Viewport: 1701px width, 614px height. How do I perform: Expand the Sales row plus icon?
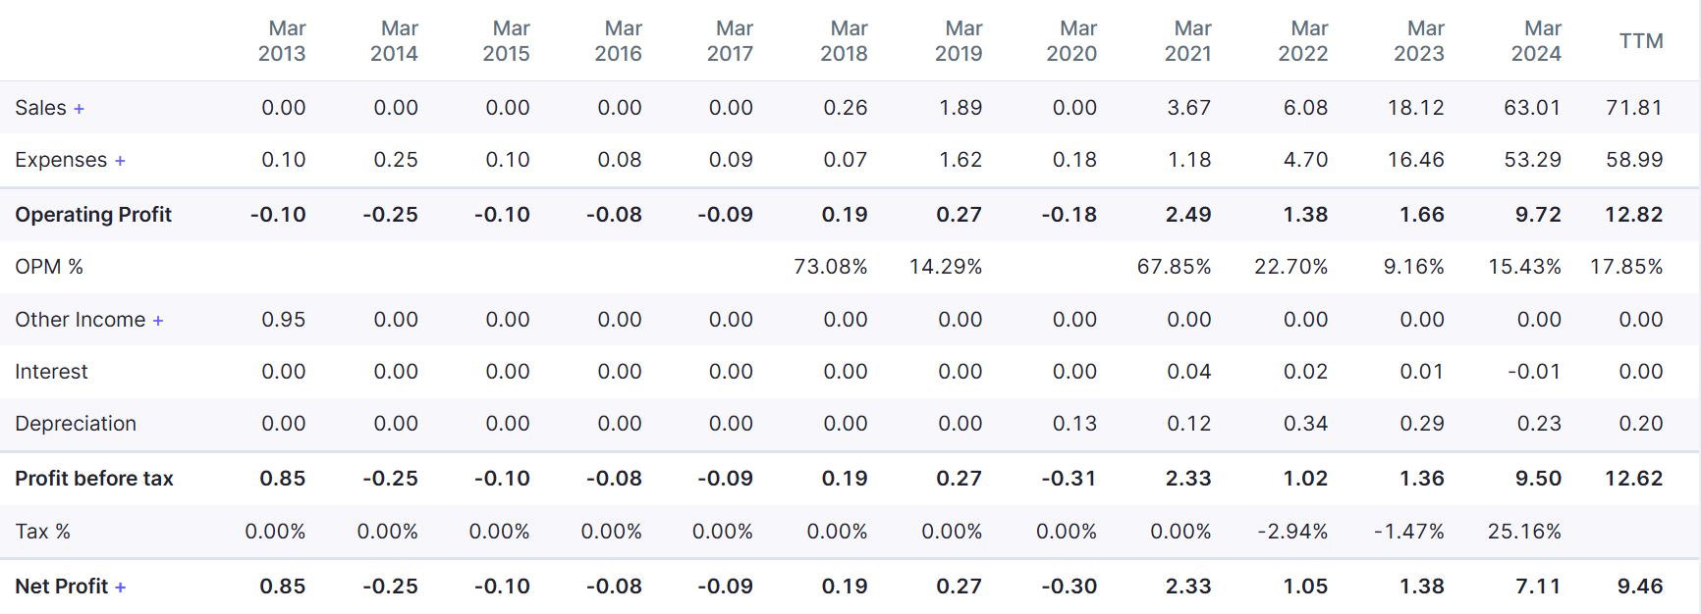(79, 109)
